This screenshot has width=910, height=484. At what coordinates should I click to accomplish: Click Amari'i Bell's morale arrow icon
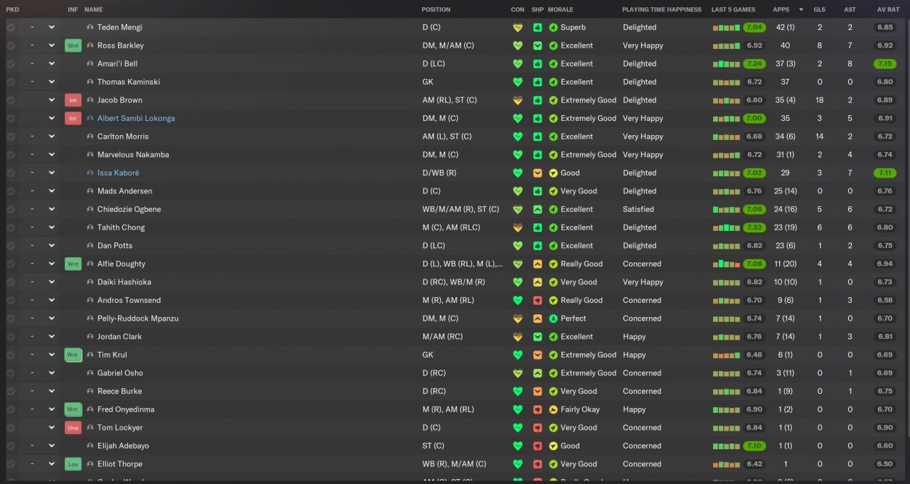click(x=553, y=64)
